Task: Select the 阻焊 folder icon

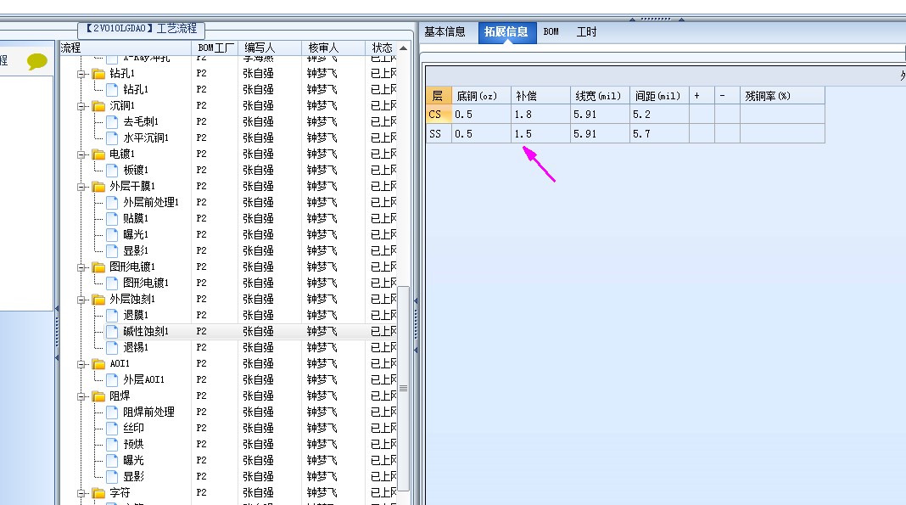Action: (x=98, y=396)
